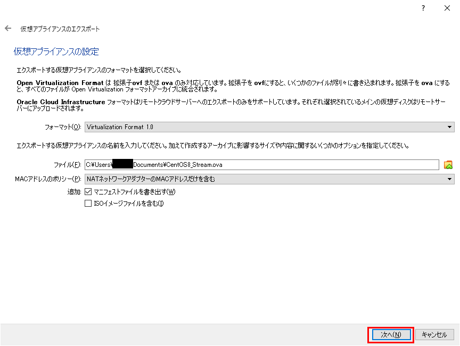Click the フォーマット(O) label
This screenshot has height=346, width=460.
point(63,127)
